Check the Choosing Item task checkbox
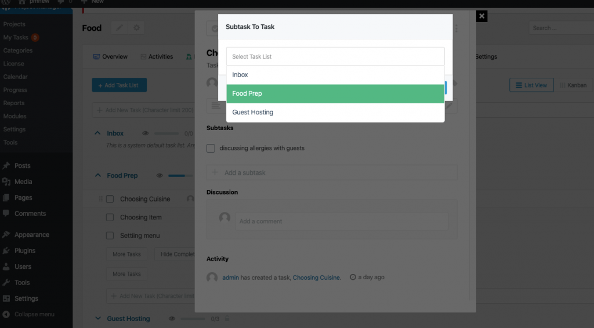The width and height of the screenshot is (594, 328). [110, 217]
